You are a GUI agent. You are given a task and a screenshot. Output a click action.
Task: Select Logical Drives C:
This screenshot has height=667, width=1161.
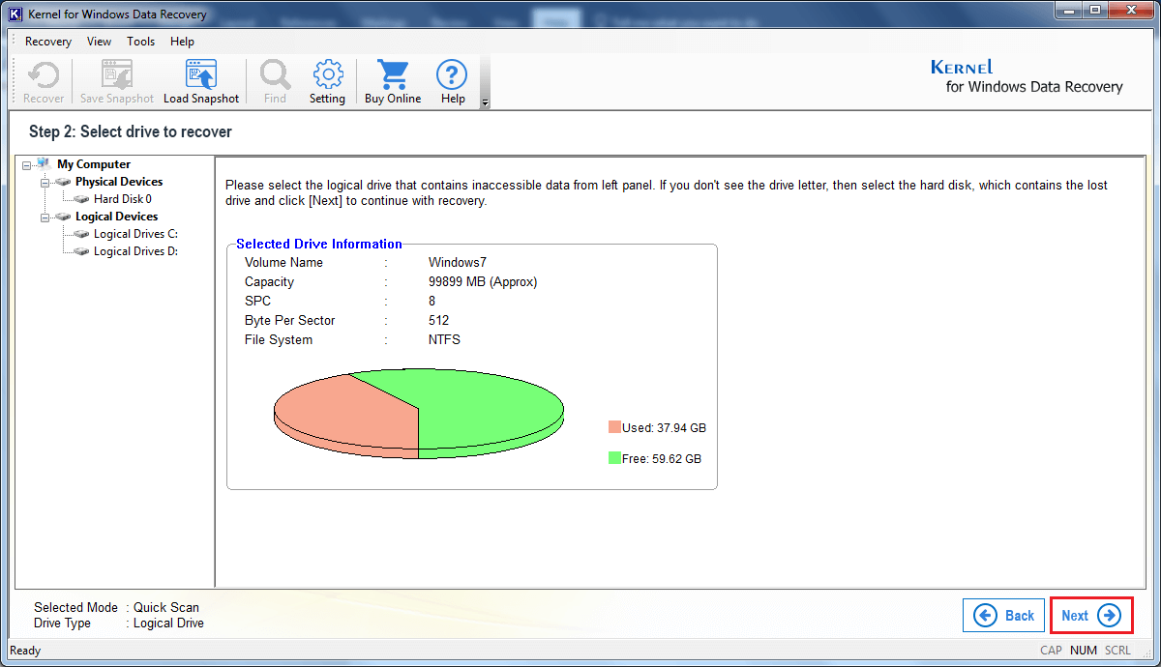[135, 234]
